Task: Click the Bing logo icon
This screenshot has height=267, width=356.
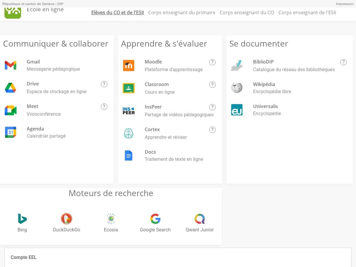Action: tap(22, 219)
